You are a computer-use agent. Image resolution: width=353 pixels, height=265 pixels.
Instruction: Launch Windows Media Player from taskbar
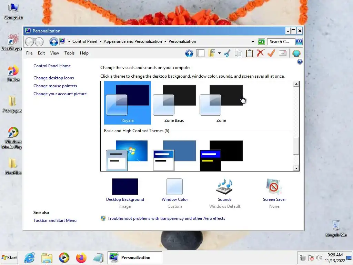pyautogui.click(x=64, y=258)
